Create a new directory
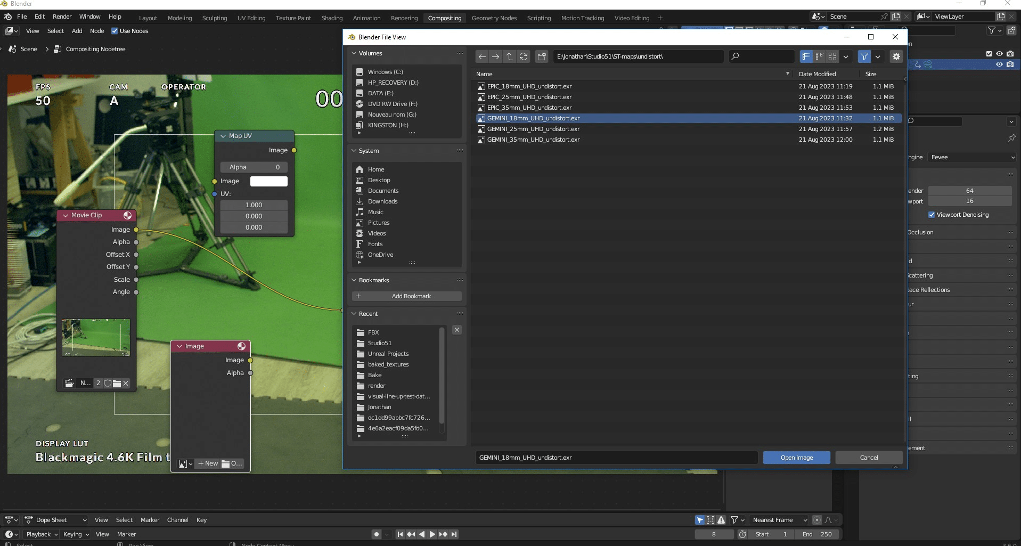 tap(542, 56)
